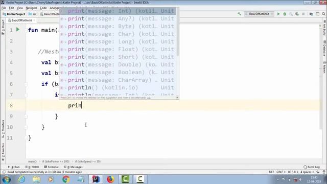Click the autocomplete popup's vertical scrollbar

pyautogui.click(x=177, y=32)
